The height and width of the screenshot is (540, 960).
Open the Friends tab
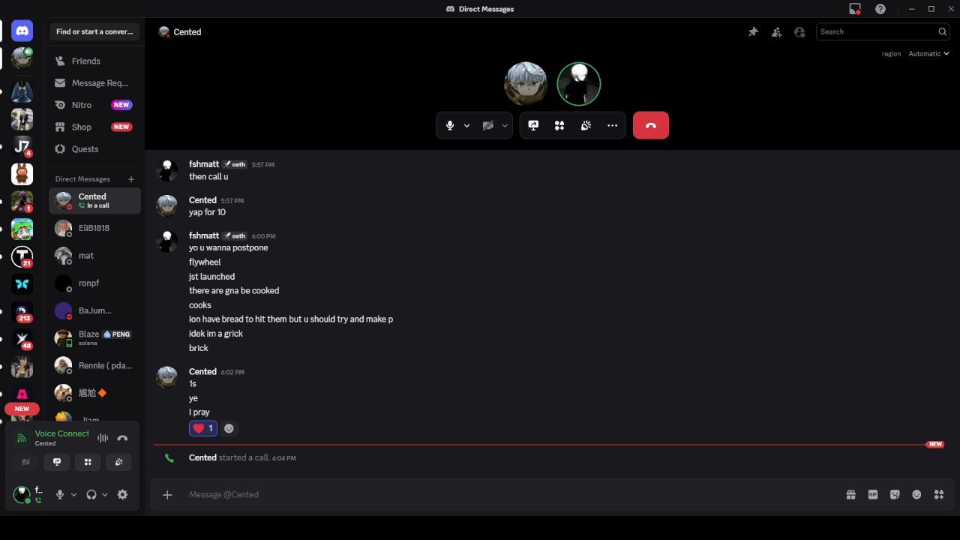point(85,61)
